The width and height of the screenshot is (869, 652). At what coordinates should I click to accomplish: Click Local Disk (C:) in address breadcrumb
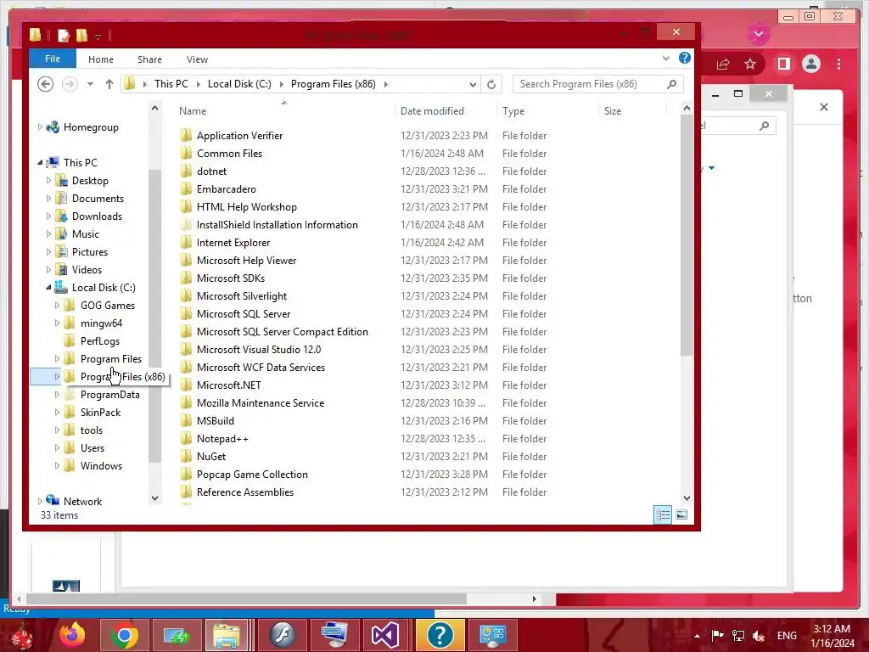click(x=239, y=84)
